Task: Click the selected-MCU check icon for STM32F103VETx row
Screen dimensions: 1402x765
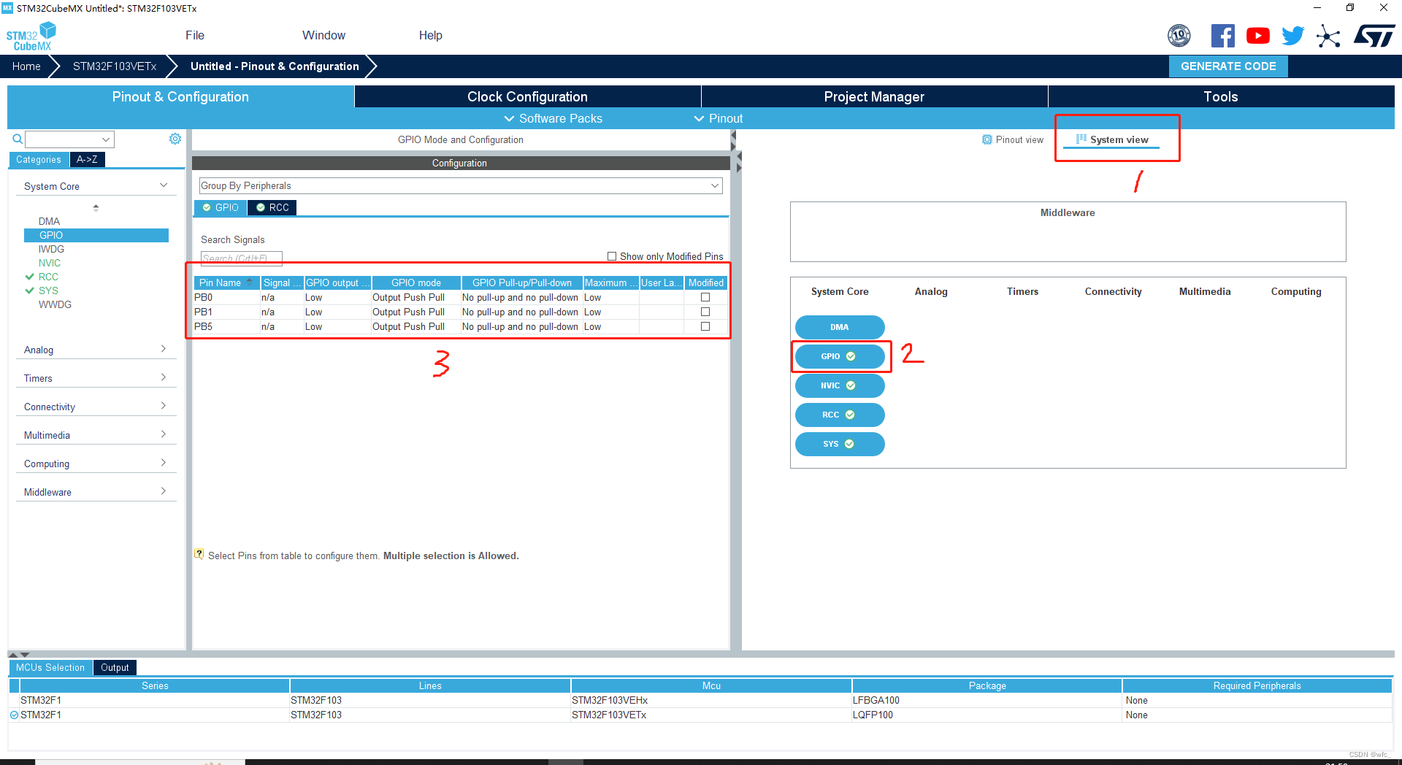Action: point(14,715)
